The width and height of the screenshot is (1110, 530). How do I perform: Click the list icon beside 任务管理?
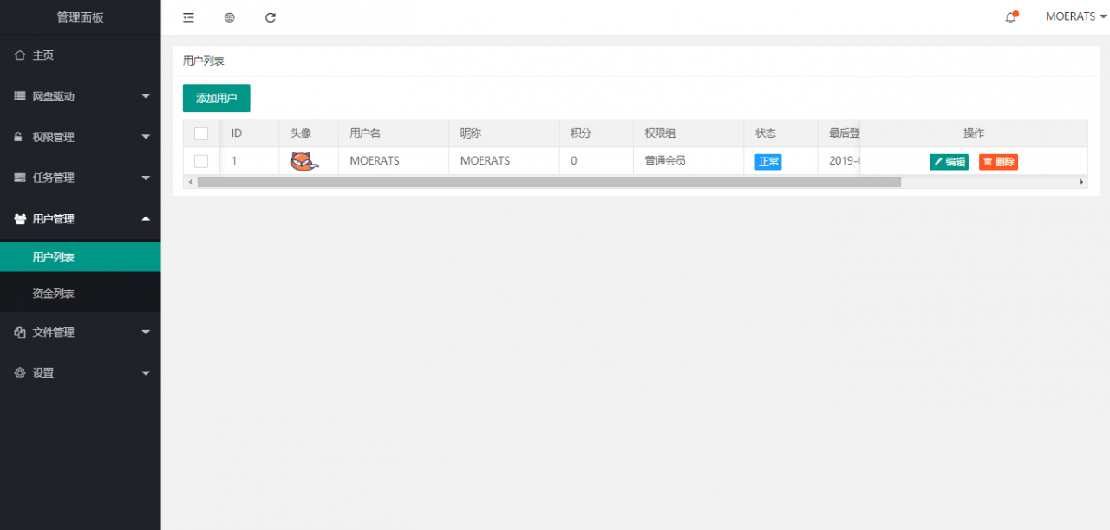tap(19, 178)
